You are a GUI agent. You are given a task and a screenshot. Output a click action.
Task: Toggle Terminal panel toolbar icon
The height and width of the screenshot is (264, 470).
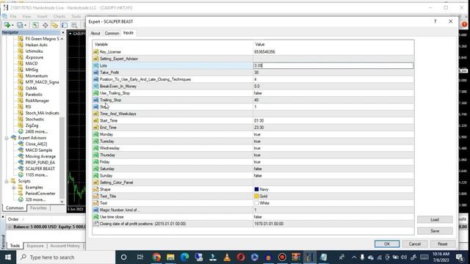pos(65,25)
